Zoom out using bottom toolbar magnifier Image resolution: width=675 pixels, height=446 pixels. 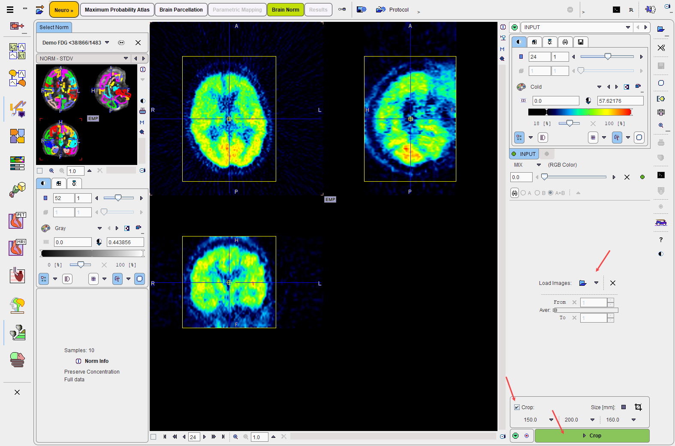246,437
